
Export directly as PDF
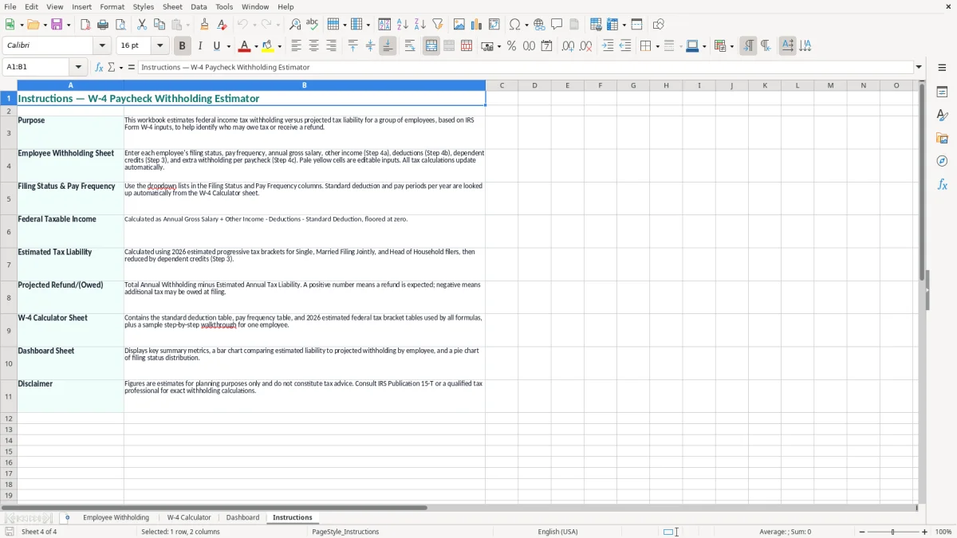tap(85, 25)
